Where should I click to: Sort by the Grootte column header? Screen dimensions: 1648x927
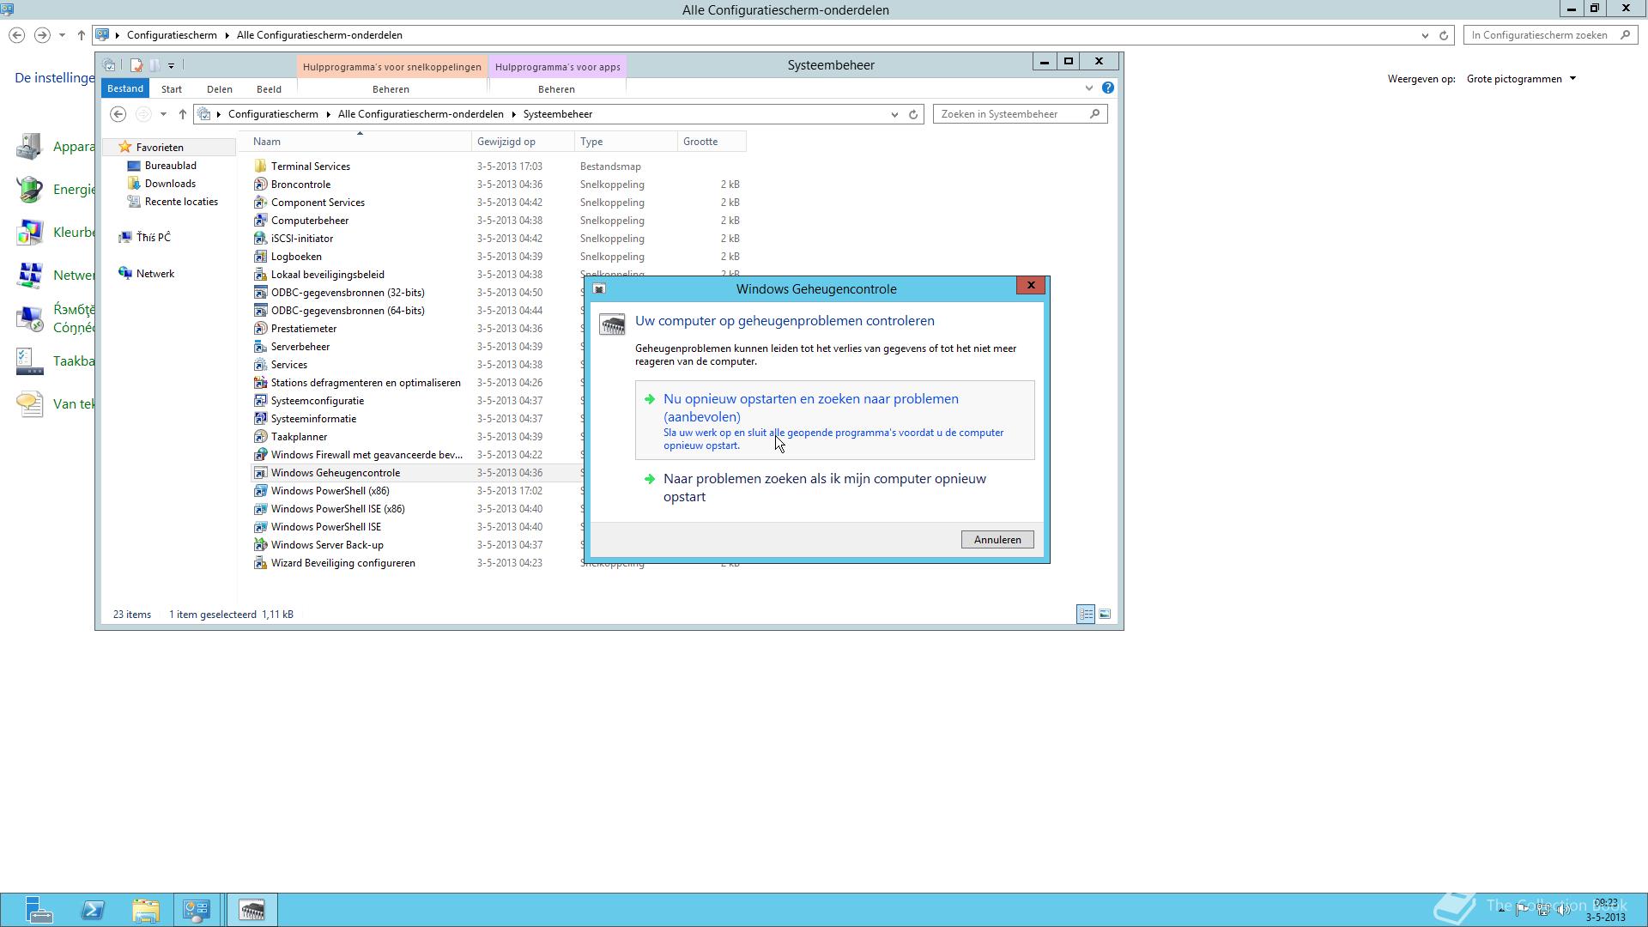click(712, 142)
